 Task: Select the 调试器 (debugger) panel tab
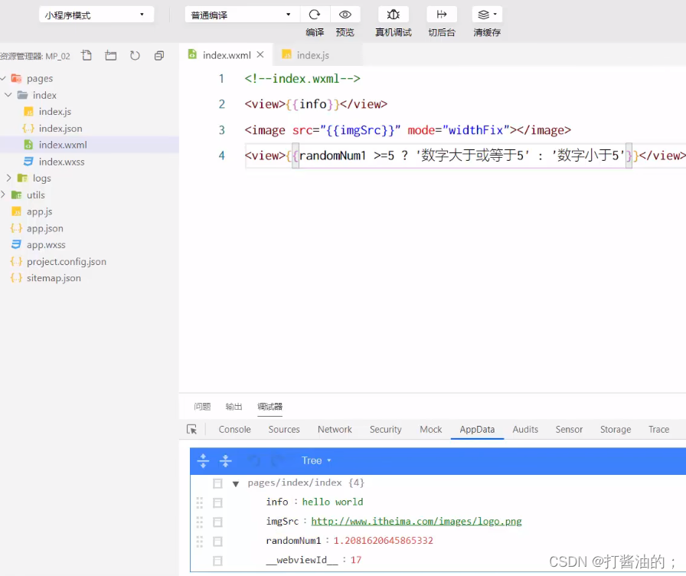click(x=270, y=407)
